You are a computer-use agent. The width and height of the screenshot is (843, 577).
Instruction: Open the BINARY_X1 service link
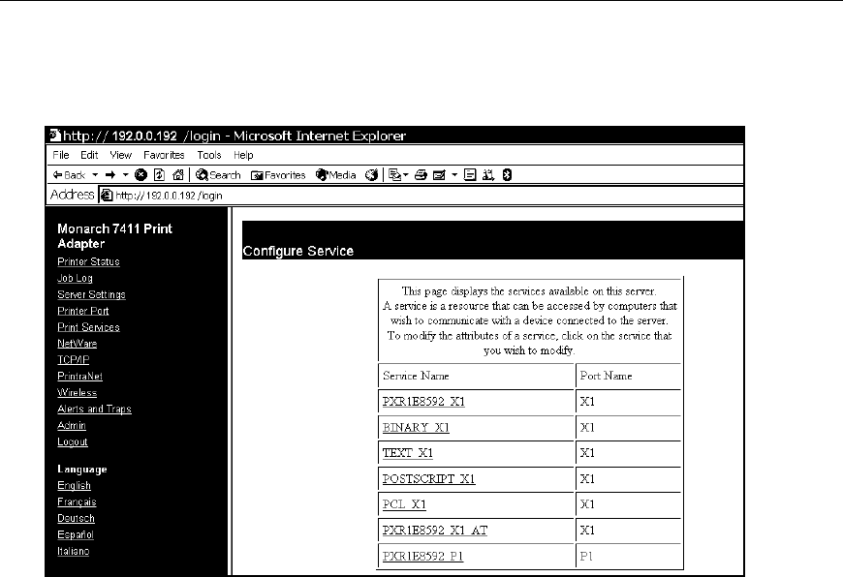pos(416,427)
